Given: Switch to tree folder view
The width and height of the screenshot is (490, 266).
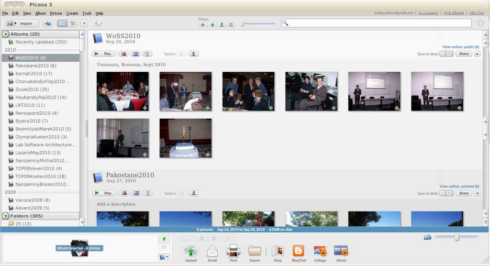Looking at the screenshot, I should 73,23.
